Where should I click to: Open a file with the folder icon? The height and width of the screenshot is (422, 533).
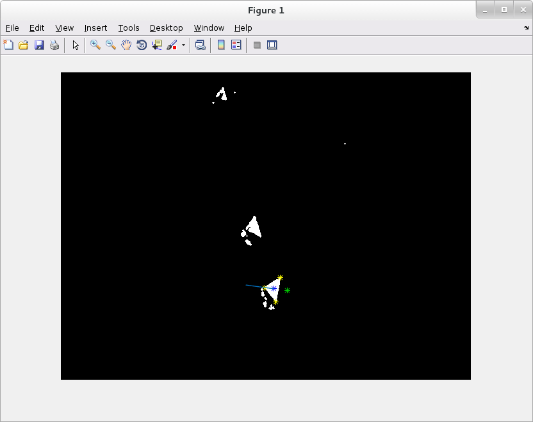click(x=24, y=45)
